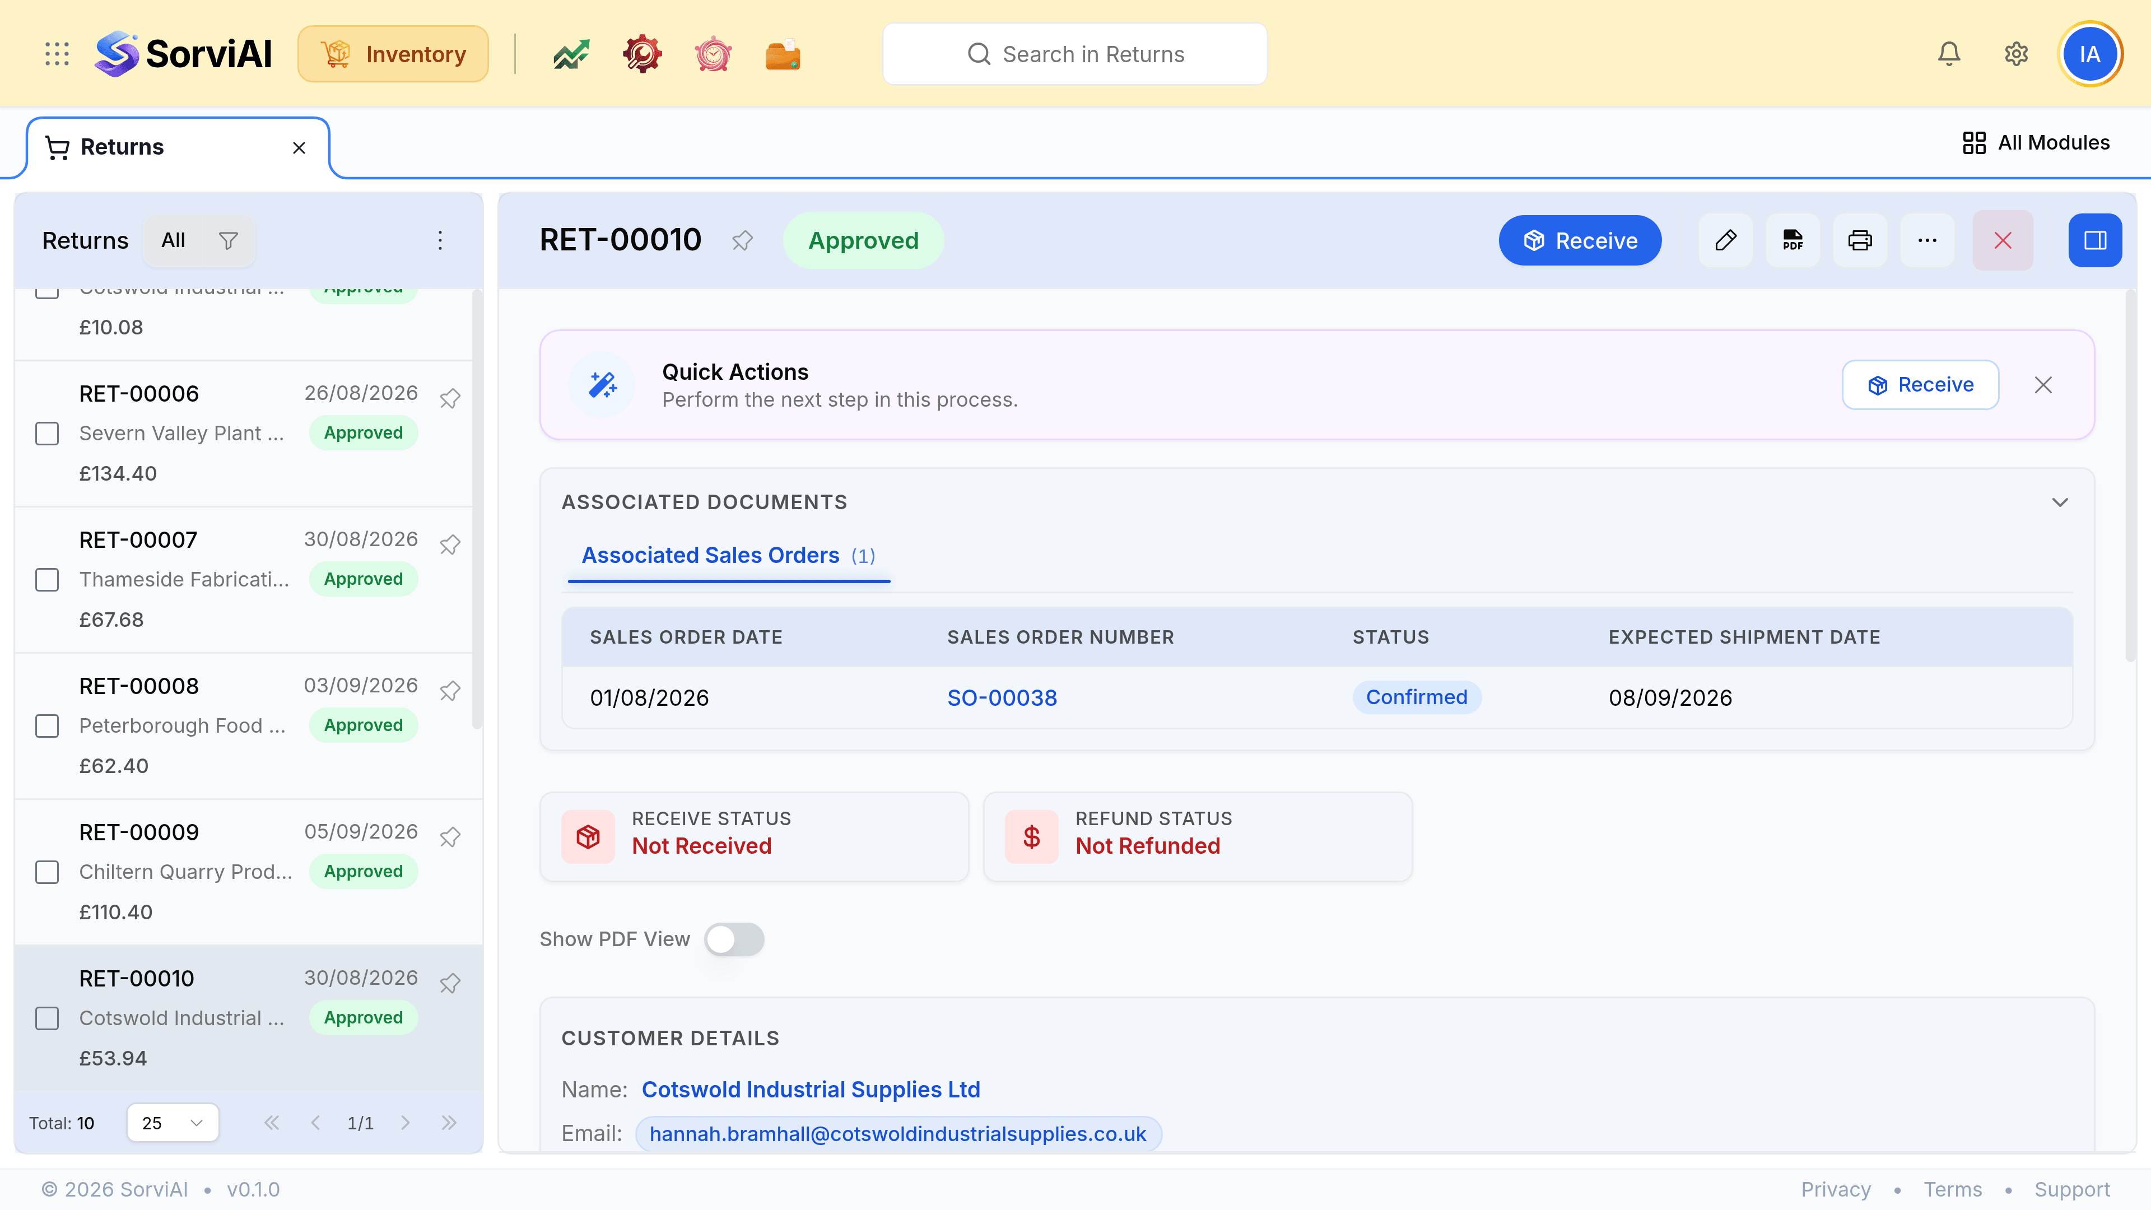The width and height of the screenshot is (2151, 1210).
Task: Search in Returns field
Action: pos(1075,54)
